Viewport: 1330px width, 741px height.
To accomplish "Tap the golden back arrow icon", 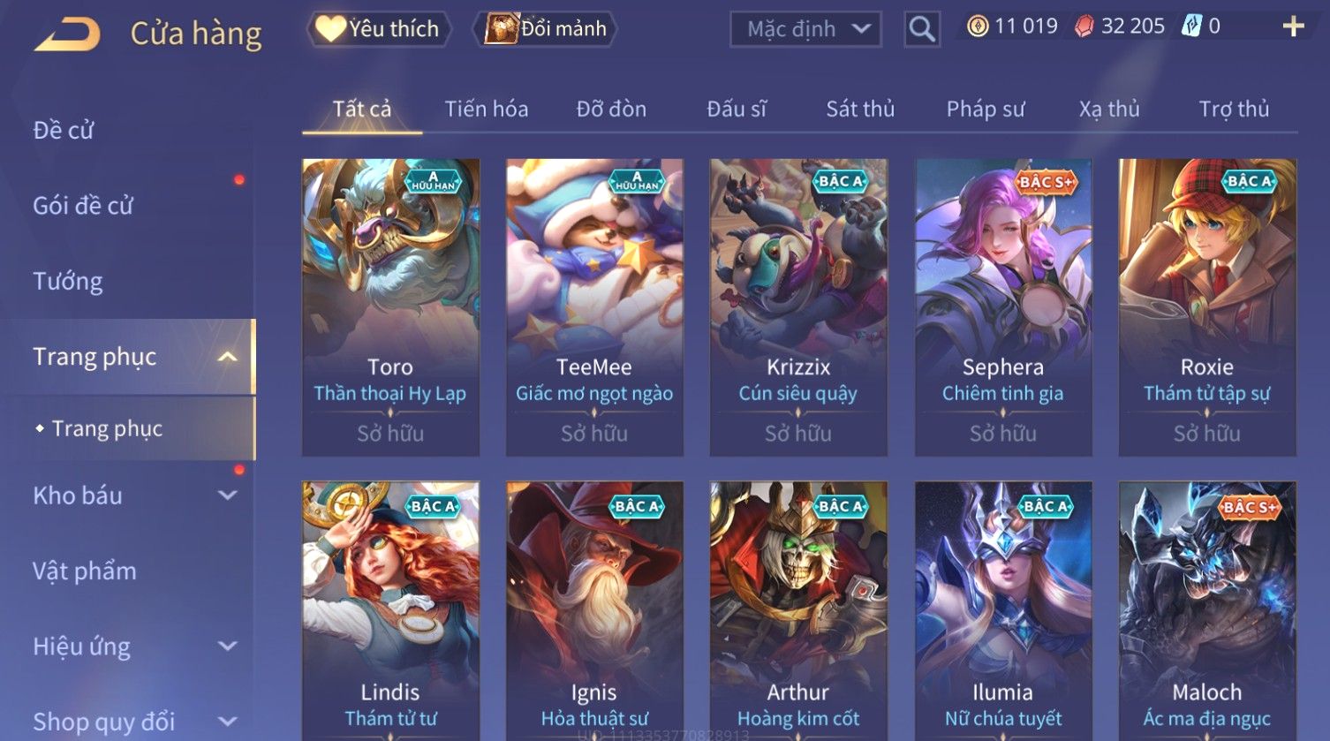I will point(67,34).
